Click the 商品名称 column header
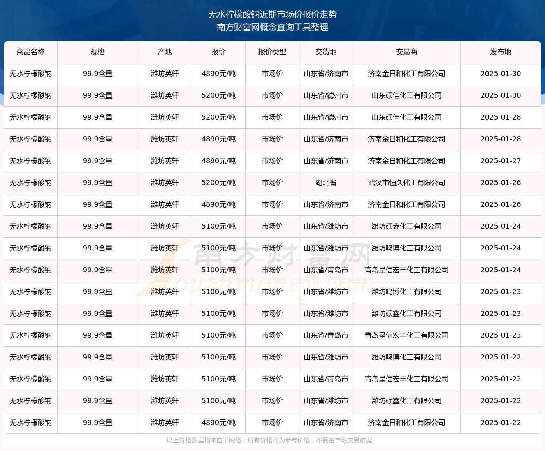Image resolution: width=545 pixels, height=451 pixels. (x=31, y=52)
